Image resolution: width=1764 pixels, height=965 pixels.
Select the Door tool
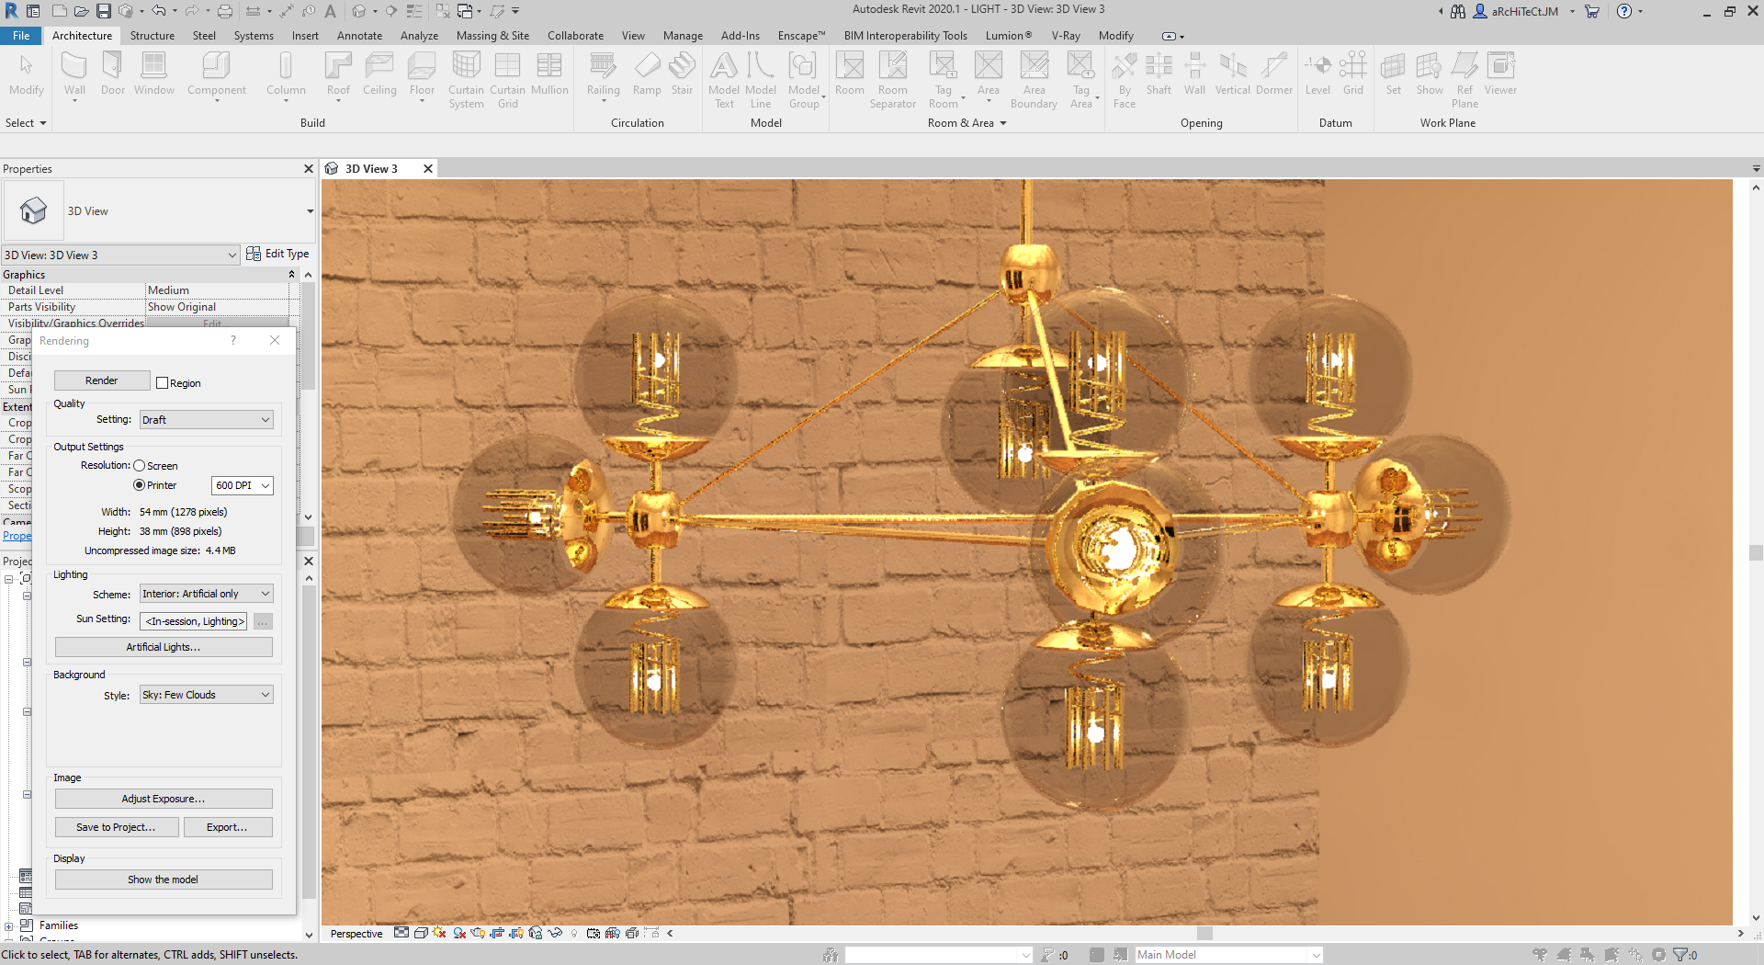coord(112,74)
